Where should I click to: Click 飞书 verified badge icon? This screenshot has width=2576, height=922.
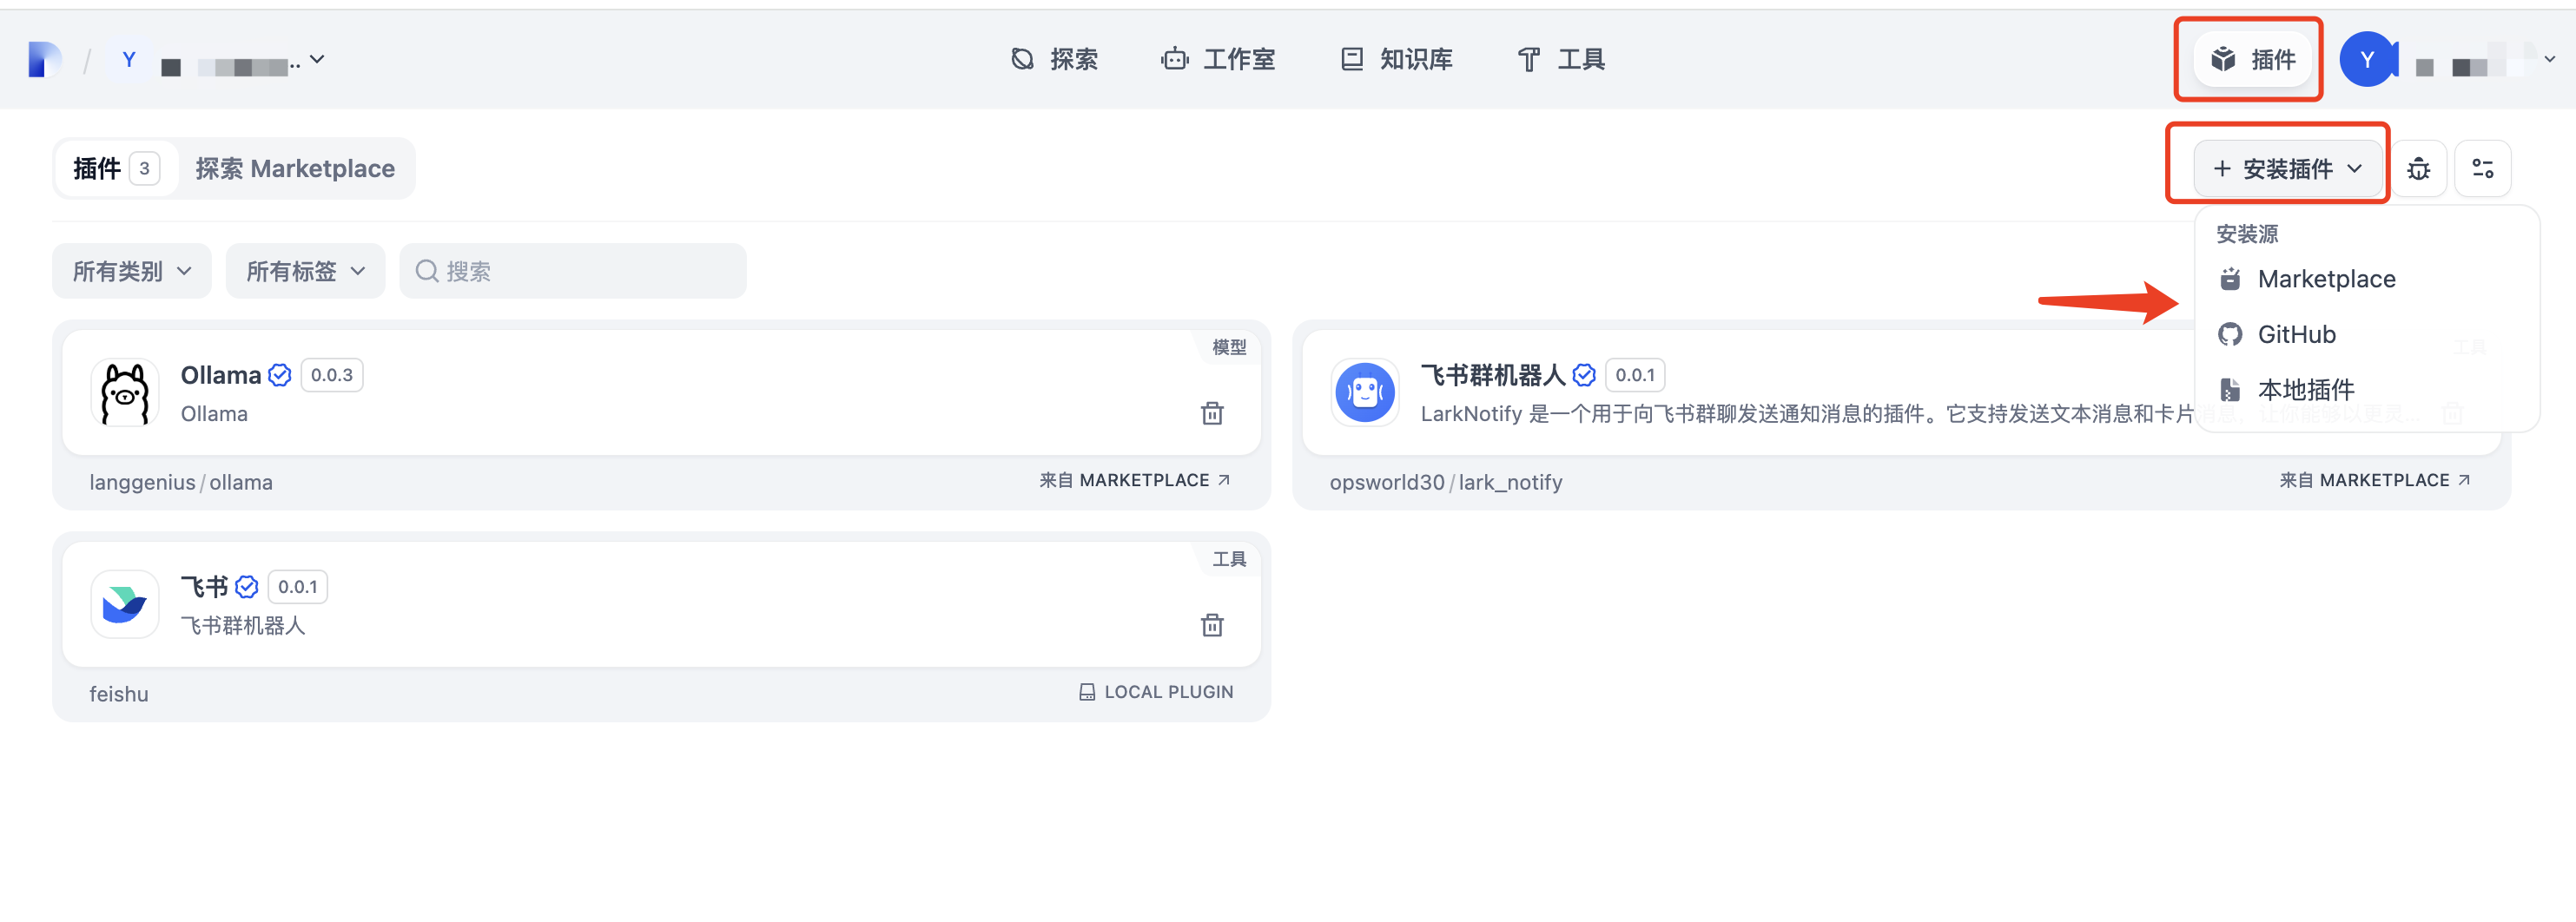[247, 587]
